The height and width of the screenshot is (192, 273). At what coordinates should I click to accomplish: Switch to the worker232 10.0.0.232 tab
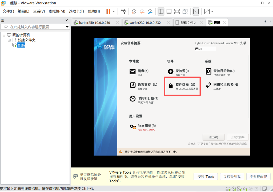[145, 23]
